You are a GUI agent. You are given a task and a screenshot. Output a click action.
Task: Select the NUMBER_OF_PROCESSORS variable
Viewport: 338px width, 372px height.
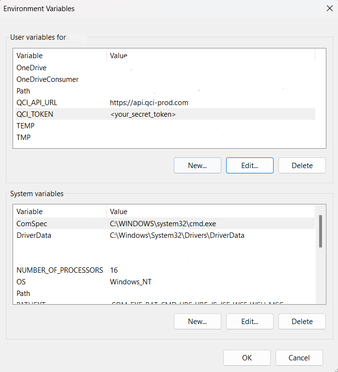click(x=165, y=270)
